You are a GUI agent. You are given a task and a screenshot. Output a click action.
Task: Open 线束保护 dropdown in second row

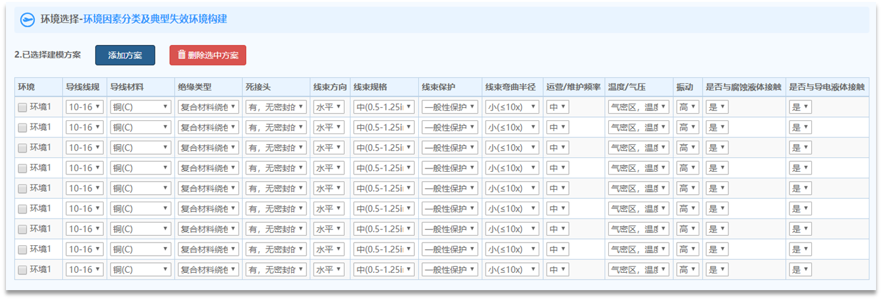click(x=450, y=128)
